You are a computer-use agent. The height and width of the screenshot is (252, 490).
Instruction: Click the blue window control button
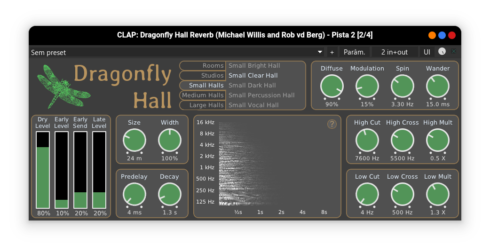click(442, 35)
